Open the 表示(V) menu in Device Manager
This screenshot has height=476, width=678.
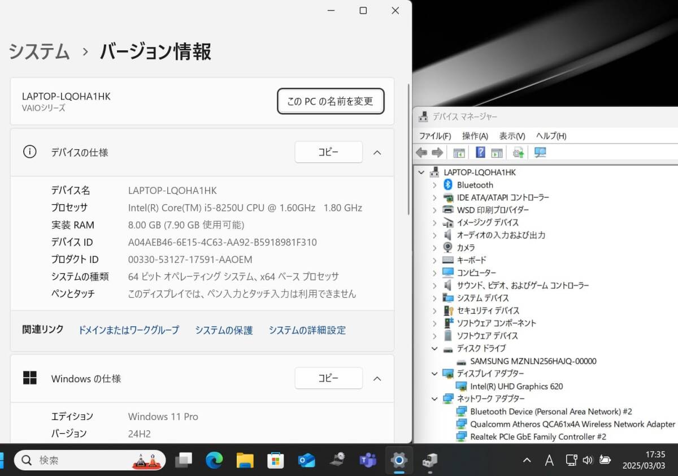click(x=511, y=136)
